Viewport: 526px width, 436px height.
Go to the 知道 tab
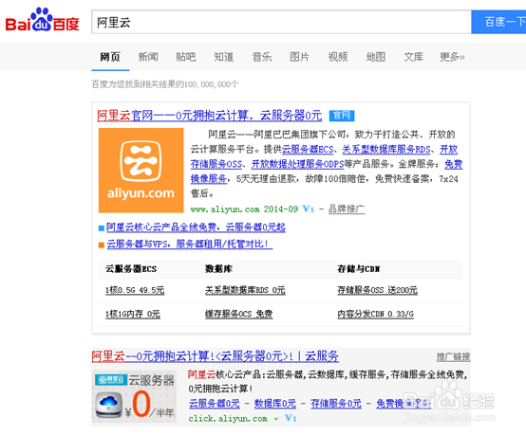pos(224,57)
